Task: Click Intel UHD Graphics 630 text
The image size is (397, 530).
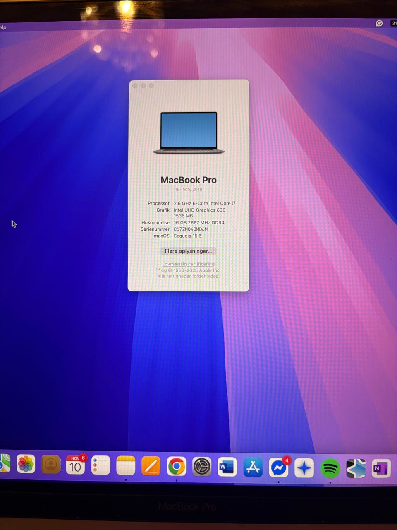Action: [199, 210]
